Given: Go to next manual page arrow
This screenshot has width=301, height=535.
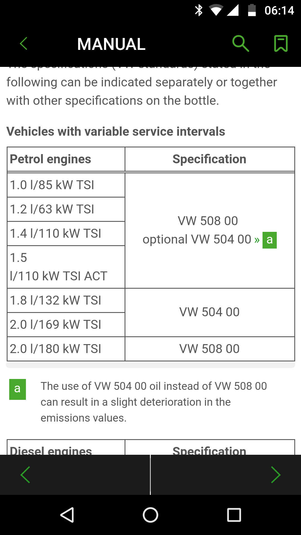Looking at the screenshot, I should pos(276,475).
